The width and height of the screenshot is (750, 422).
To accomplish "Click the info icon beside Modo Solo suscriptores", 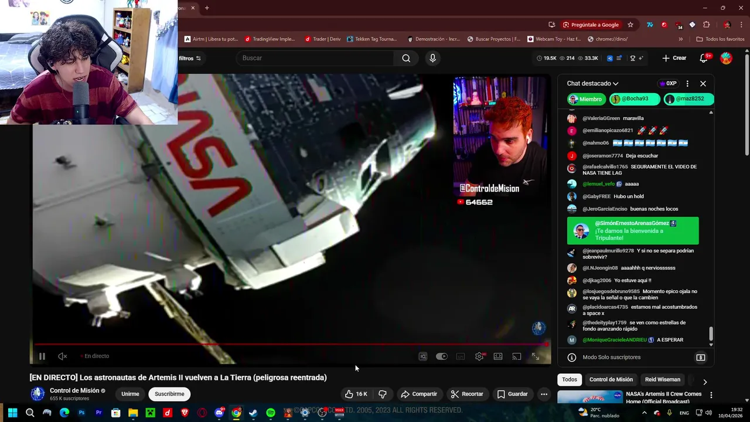I will [x=572, y=357].
